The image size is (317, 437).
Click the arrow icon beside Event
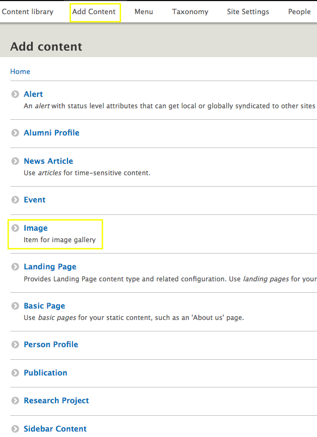coord(16,200)
